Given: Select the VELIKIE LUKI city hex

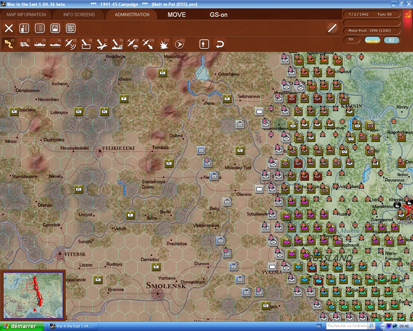Looking at the screenshot, I should click(100, 151).
